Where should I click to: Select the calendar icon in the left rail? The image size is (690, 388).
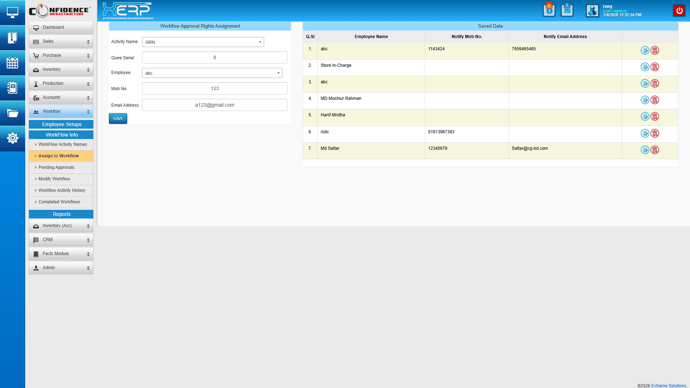[13, 63]
